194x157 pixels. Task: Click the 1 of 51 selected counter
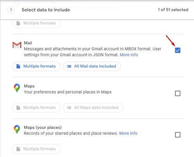(x=173, y=10)
